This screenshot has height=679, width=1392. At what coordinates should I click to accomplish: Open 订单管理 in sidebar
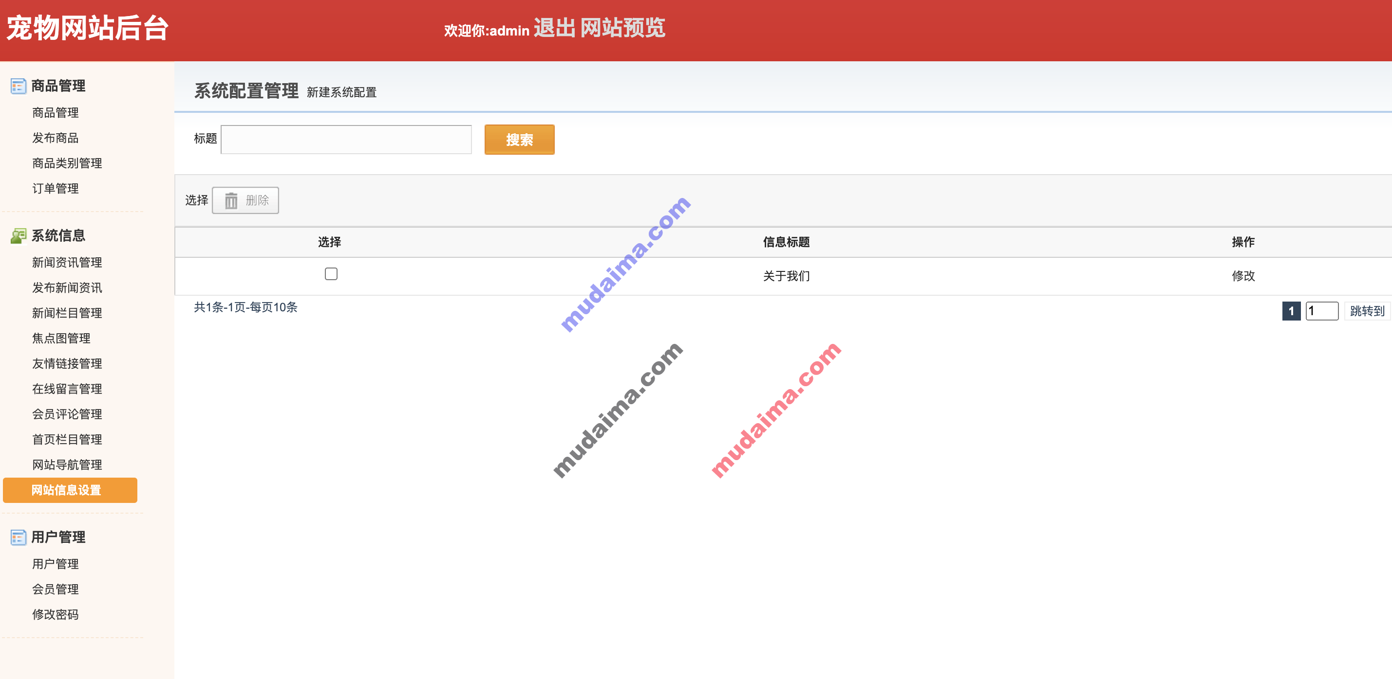pyautogui.click(x=55, y=188)
